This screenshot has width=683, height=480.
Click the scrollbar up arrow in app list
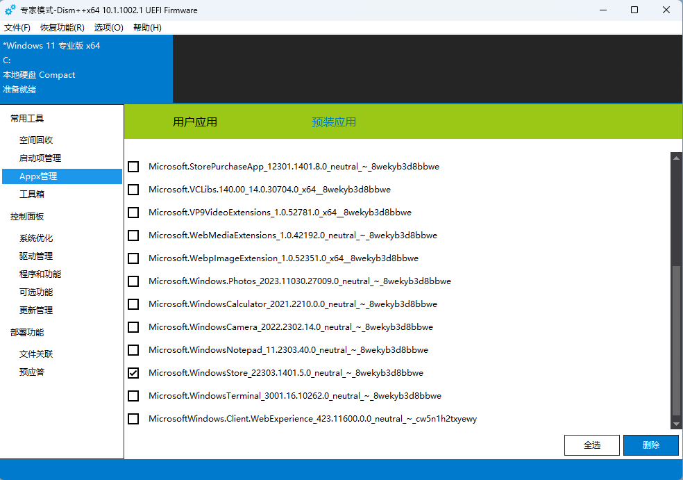click(x=676, y=158)
